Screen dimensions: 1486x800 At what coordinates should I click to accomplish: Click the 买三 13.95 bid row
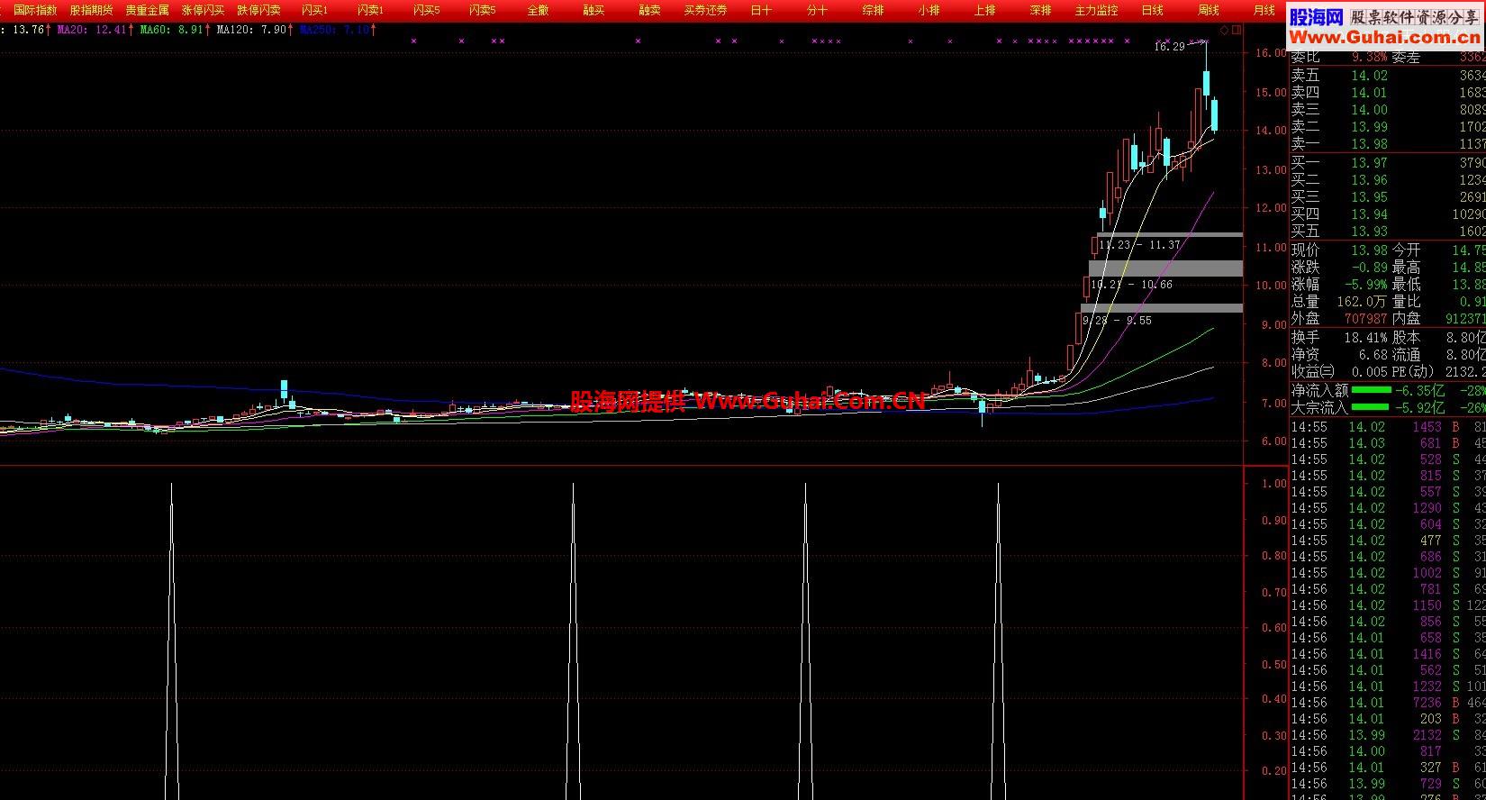pos(1387,197)
